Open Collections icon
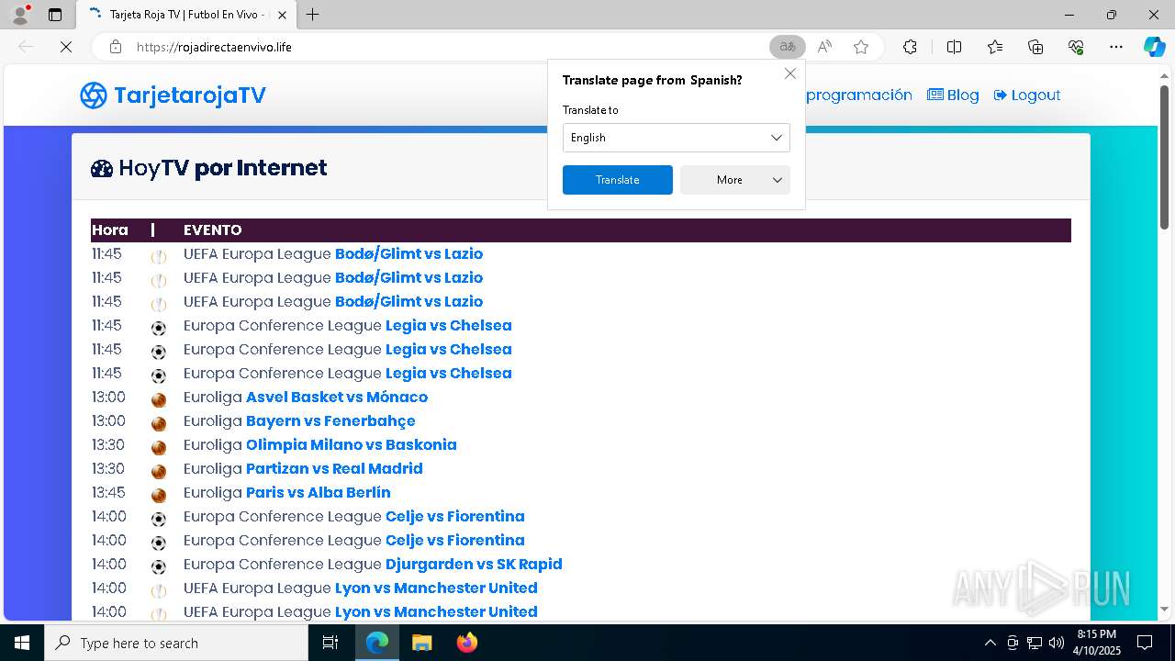This screenshot has height=661, width=1175. pyautogui.click(x=1035, y=47)
